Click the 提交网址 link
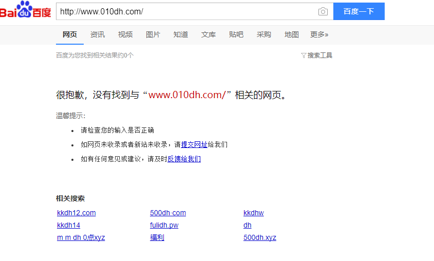Viewport: 434px width, 261px height. coord(194,144)
